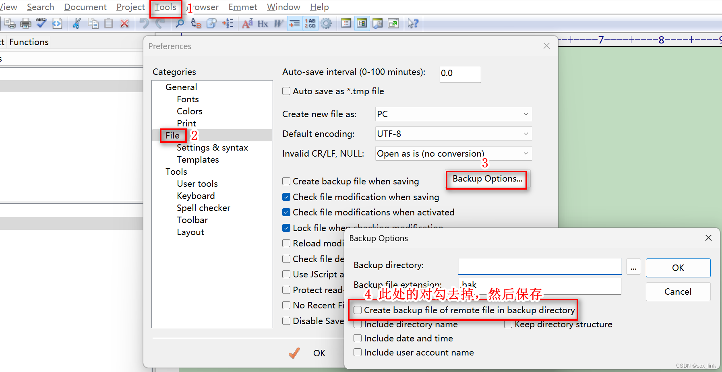The image size is (722, 372).
Task: Click the Font (Aa) toolbar icon
Action: 247,24
